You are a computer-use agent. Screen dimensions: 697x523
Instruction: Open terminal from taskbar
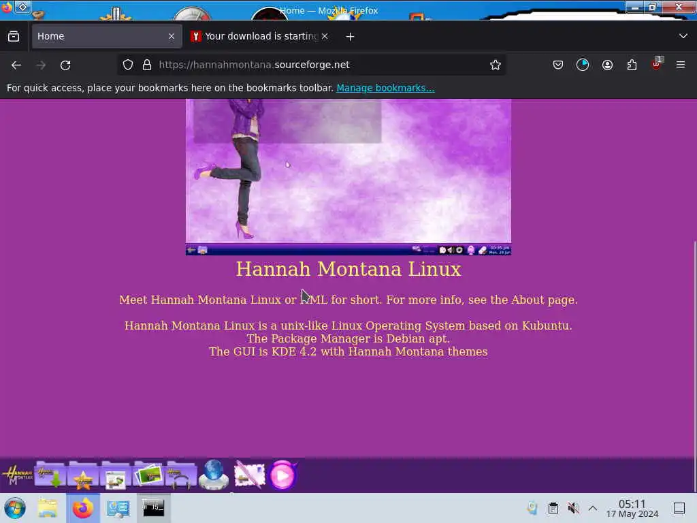(153, 508)
